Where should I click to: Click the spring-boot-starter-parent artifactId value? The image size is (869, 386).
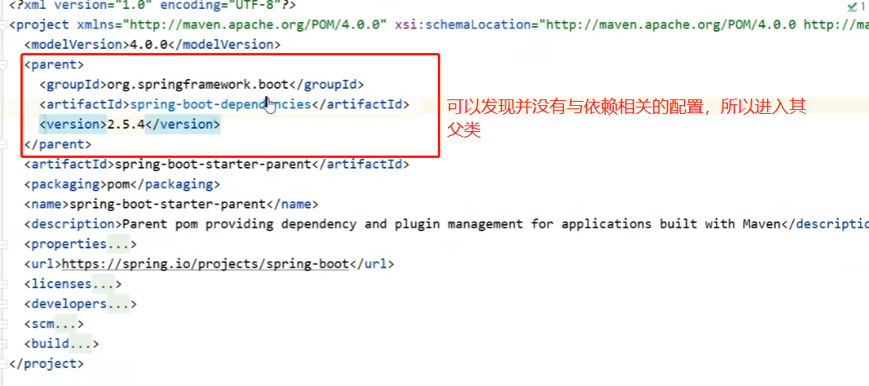[212, 164]
